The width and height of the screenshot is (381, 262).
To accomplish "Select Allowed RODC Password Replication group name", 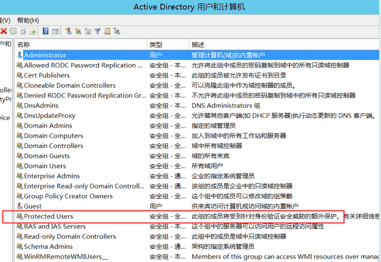I will pyautogui.click(x=83, y=65).
